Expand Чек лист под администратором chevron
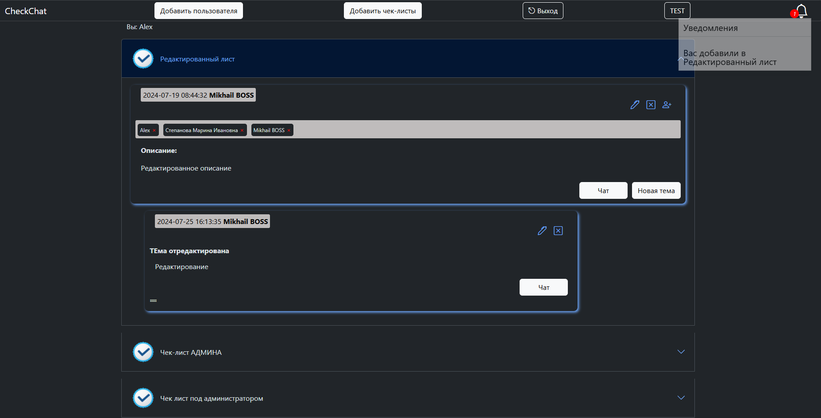Image resolution: width=821 pixels, height=418 pixels. pyautogui.click(x=681, y=398)
